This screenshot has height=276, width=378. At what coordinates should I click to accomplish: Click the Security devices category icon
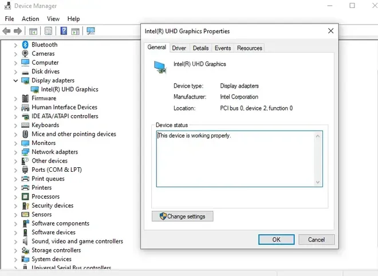point(25,206)
